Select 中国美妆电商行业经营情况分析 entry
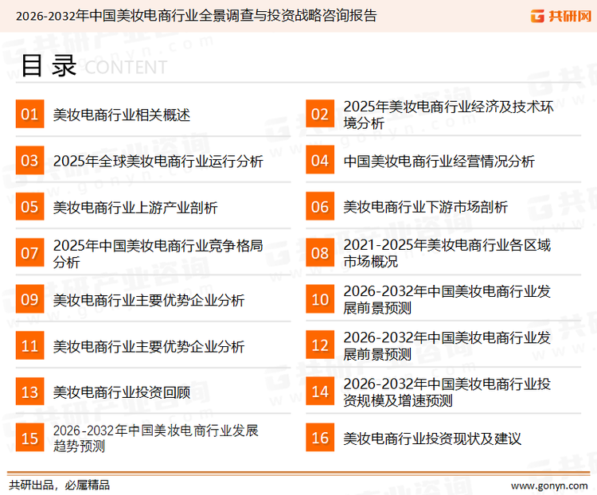597x495 pixels. coord(439,161)
